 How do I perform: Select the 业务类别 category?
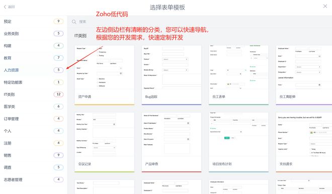coord(34,34)
